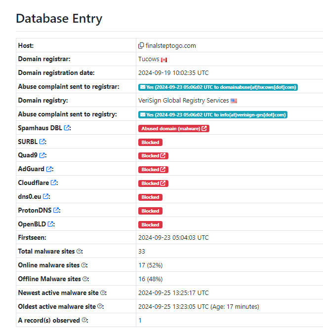The image size is (323, 331).
Task: Click help icon next to Offline Malware sites
Action: click(x=85, y=279)
